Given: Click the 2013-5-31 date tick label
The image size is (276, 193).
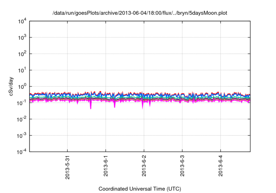Looking at the screenshot, I should tap(67, 167).
